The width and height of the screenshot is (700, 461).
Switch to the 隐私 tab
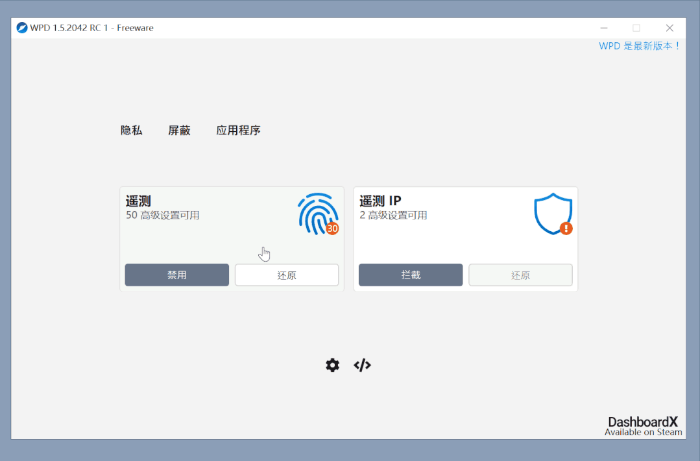pos(131,131)
